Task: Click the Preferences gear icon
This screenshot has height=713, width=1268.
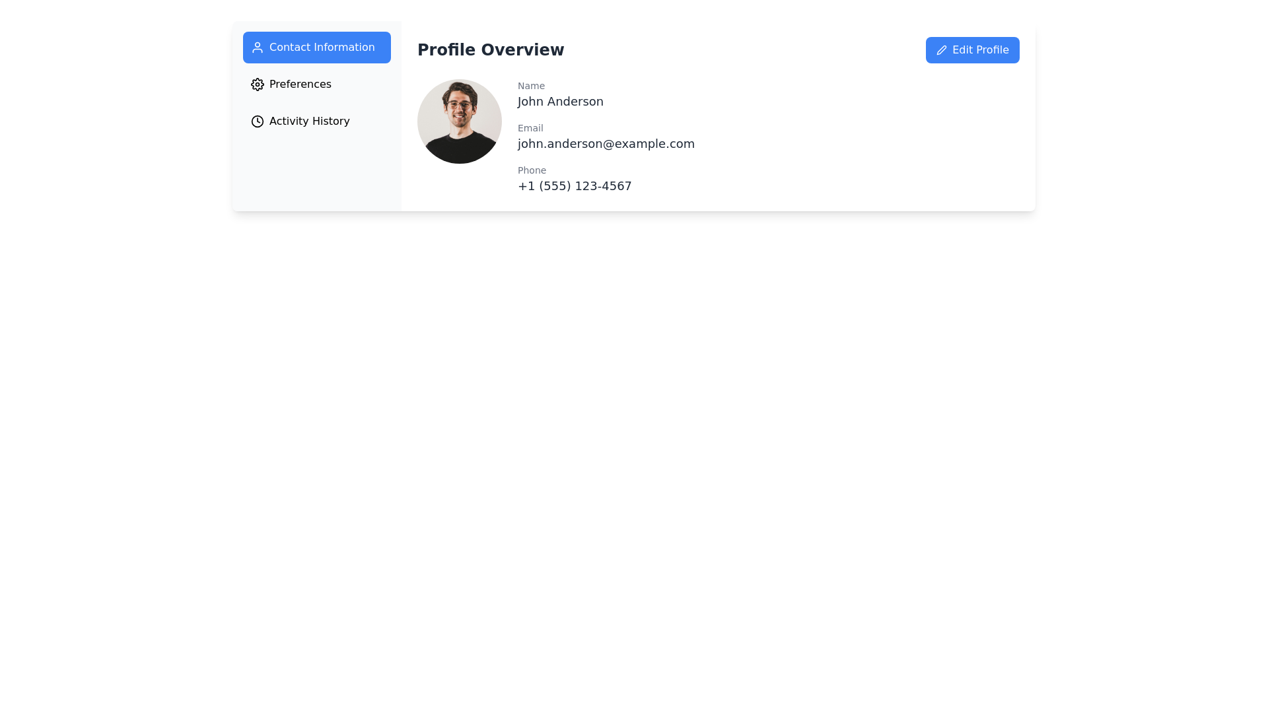Action: [257, 84]
